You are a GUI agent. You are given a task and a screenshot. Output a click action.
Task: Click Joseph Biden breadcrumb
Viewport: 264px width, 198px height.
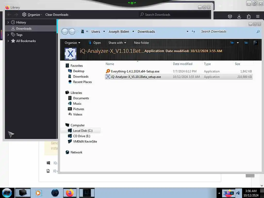tap(119, 31)
